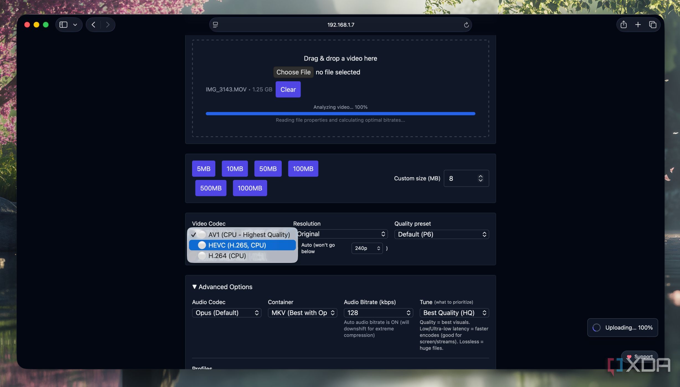Open sidebar options chevron in toolbar
The image size is (680, 387).
tap(75, 25)
